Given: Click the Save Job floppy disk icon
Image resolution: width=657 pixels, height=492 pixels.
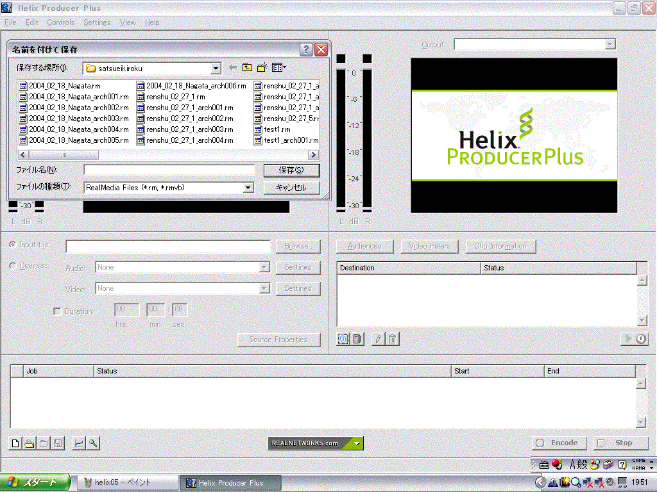Looking at the screenshot, I should 58,443.
